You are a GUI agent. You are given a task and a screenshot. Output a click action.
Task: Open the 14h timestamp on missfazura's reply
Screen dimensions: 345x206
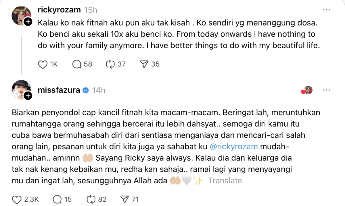pyautogui.click(x=99, y=90)
